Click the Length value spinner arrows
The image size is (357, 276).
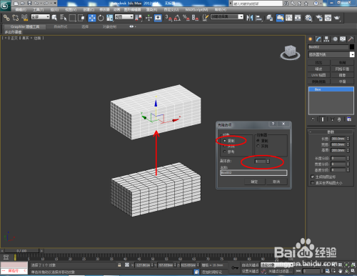348,139
